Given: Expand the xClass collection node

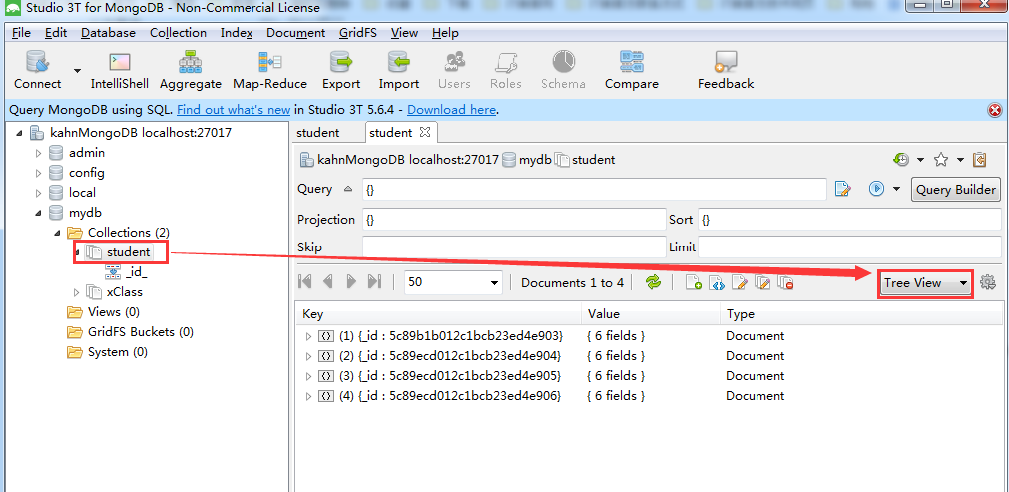Looking at the screenshot, I should click(x=76, y=292).
